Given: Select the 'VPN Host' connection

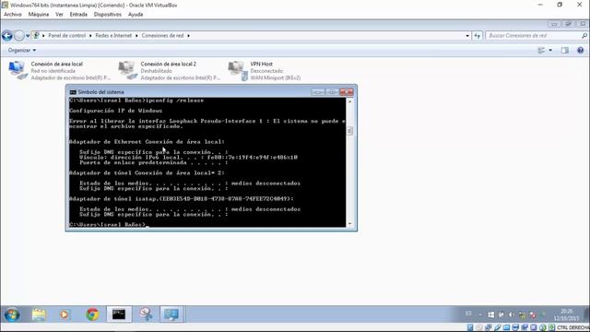Looking at the screenshot, I should (265, 71).
